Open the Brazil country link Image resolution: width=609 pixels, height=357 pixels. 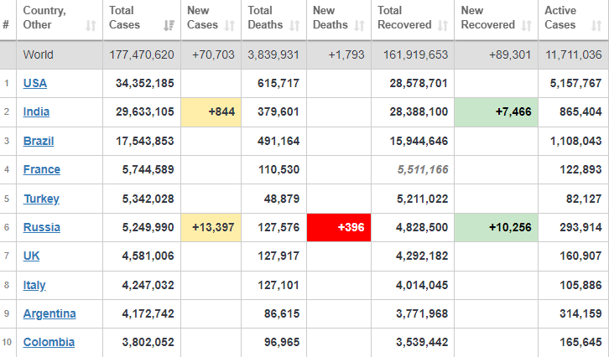click(x=39, y=141)
